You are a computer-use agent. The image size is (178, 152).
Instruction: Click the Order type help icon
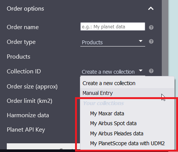click(151, 42)
